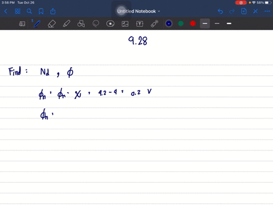This screenshot has width=273, height=205.
Task: Insert an image with the photo tool
Action: (x=125, y=24)
